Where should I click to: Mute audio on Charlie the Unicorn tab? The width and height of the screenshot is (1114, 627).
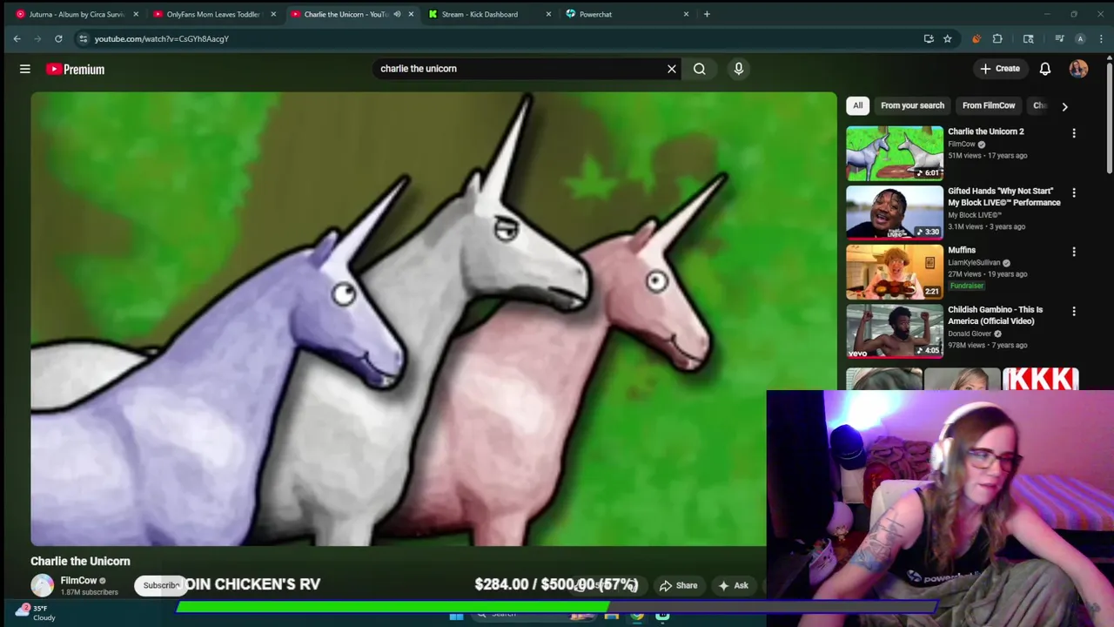(x=397, y=14)
